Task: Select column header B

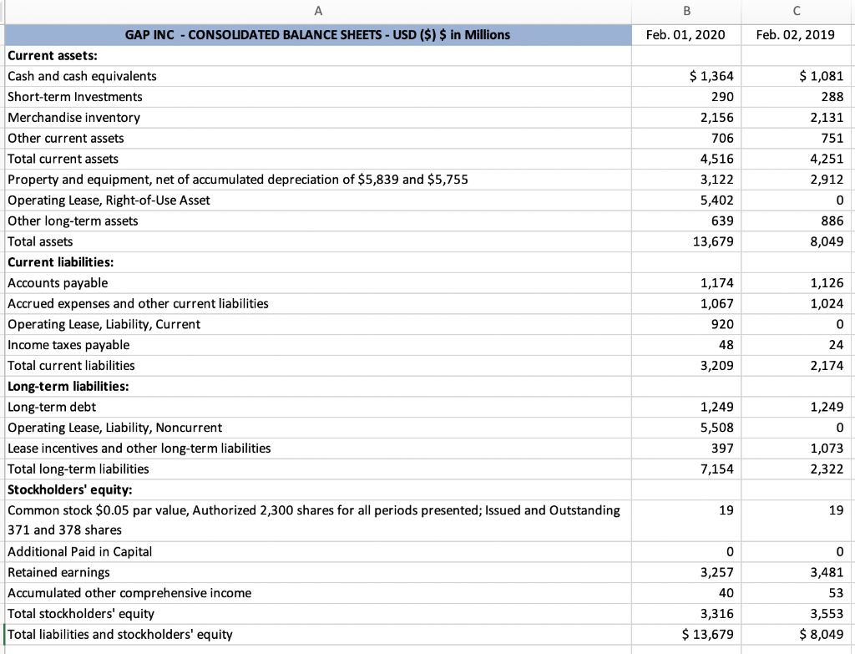Action: [x=686, y=10]
